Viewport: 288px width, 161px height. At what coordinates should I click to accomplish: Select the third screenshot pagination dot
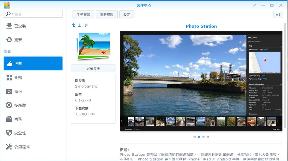point(203,137)
